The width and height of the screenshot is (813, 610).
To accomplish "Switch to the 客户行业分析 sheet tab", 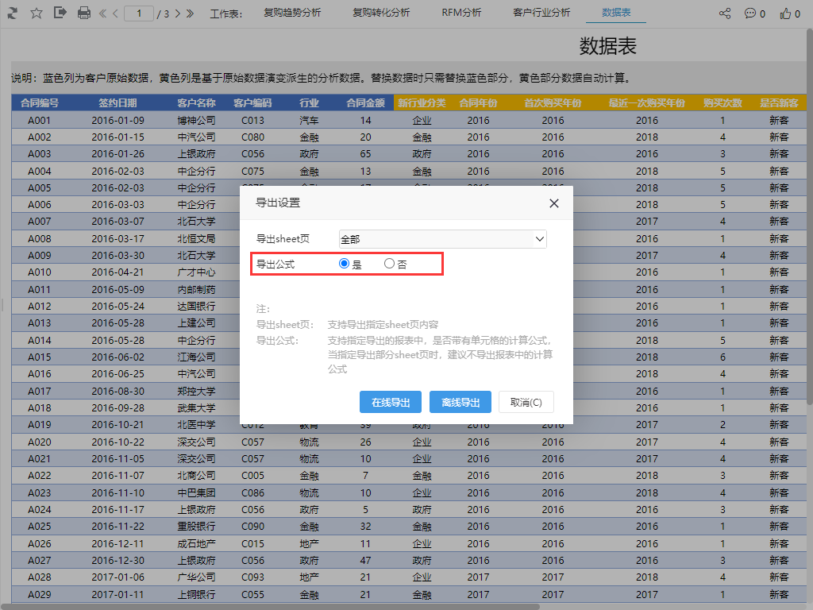I will click(541, 13).
